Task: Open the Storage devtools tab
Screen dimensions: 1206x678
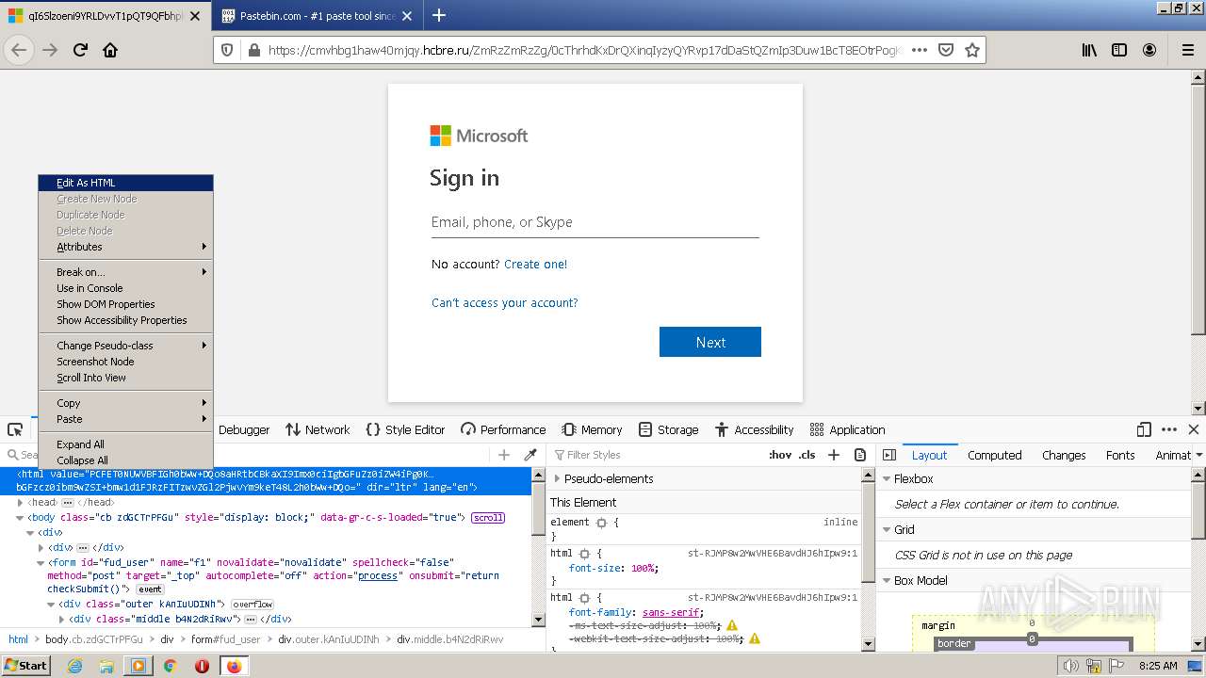Action: click(x=668, y=429)
